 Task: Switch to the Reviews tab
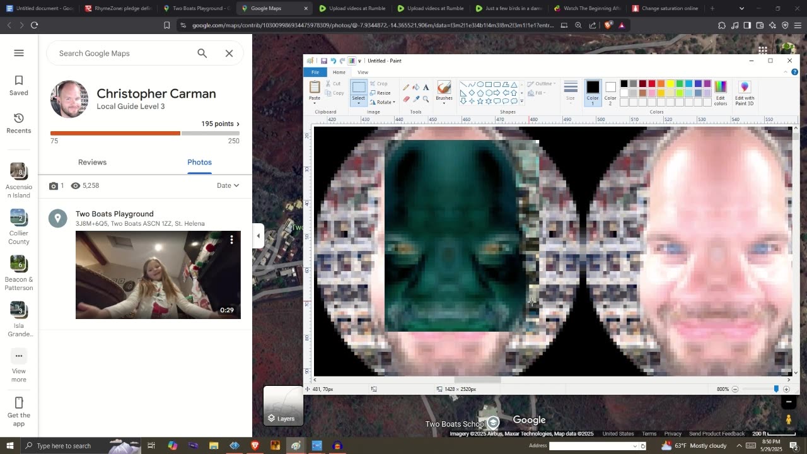[92, 162]
